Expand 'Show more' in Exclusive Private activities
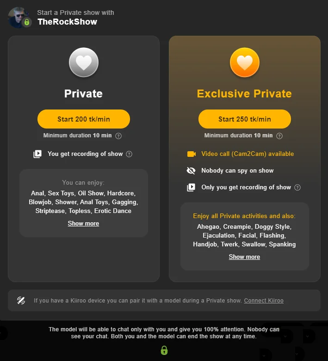This screenshot has width=328, height=361. [x=244, y=257]
